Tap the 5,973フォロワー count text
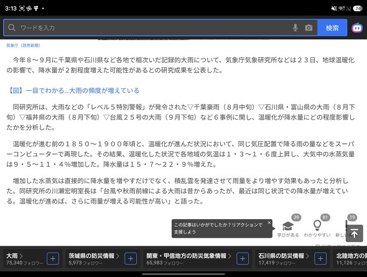The width and height of the screenshot is (367, 277). 85,263
